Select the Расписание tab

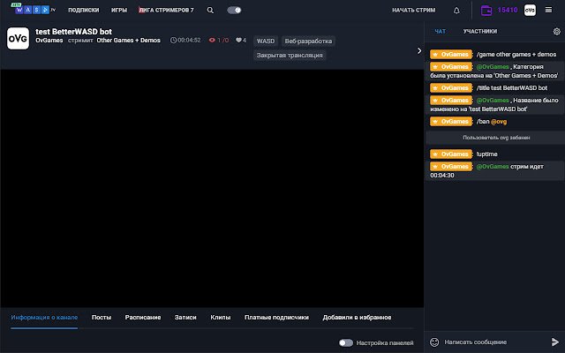pos(143,318)
